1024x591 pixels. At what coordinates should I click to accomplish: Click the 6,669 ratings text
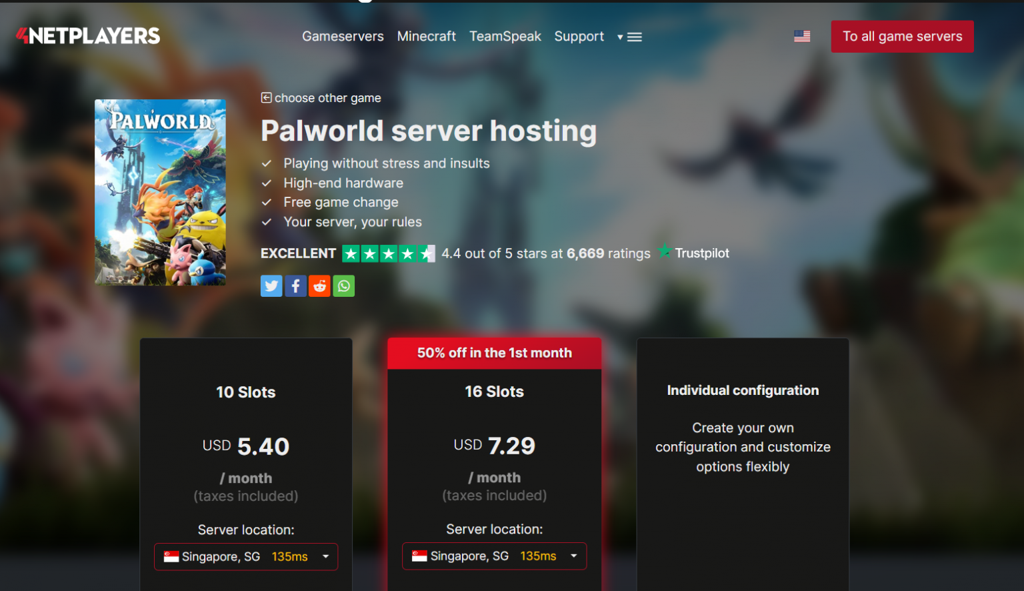click(x=609, y=253)
